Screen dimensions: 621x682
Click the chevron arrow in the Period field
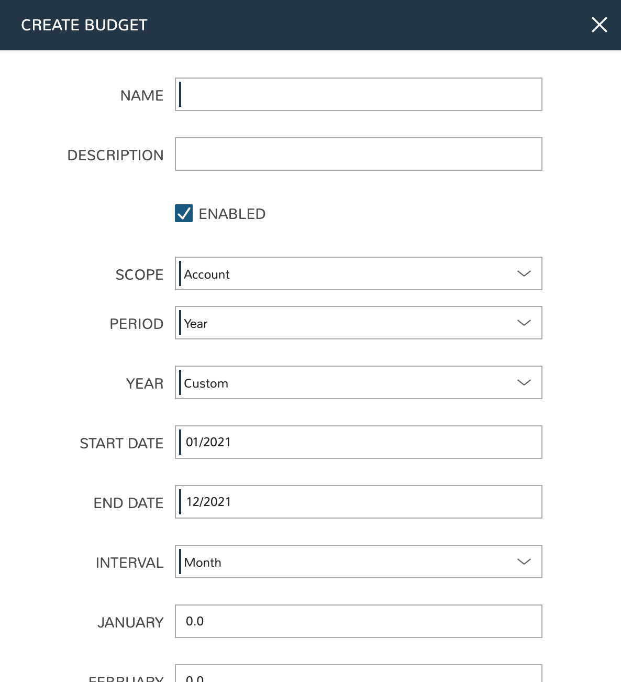(x=524, y=323)
